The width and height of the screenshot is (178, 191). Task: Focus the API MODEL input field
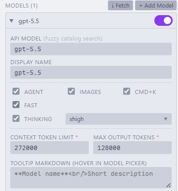tap(91, 49)
